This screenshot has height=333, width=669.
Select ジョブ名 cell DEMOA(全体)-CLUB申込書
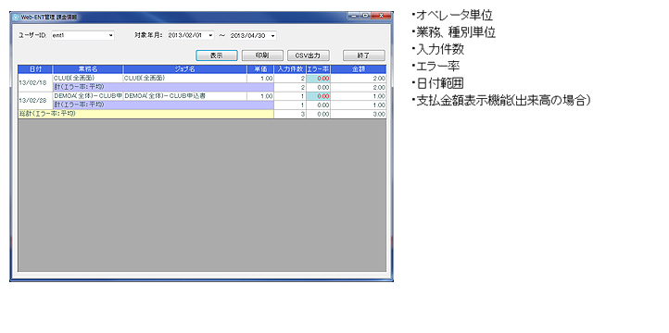pos(184,96)
